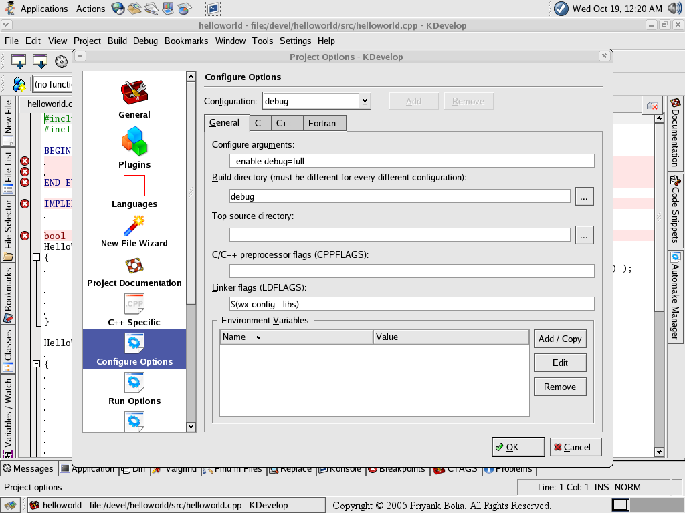
Task: Click into Configure arguments field
Action: click(411, 161)
